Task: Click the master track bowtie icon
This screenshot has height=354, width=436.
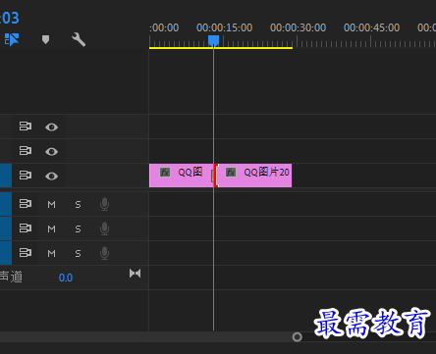Action: (135, 274)
